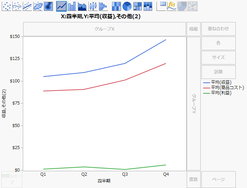The width and height of the screenshot is (247, 188).
Task: Select the Points scatter element icon
Action: [x=6, y=6]
